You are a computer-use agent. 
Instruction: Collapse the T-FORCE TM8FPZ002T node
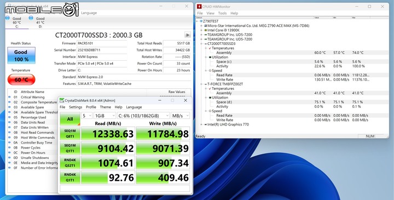[x=201, y=84]
